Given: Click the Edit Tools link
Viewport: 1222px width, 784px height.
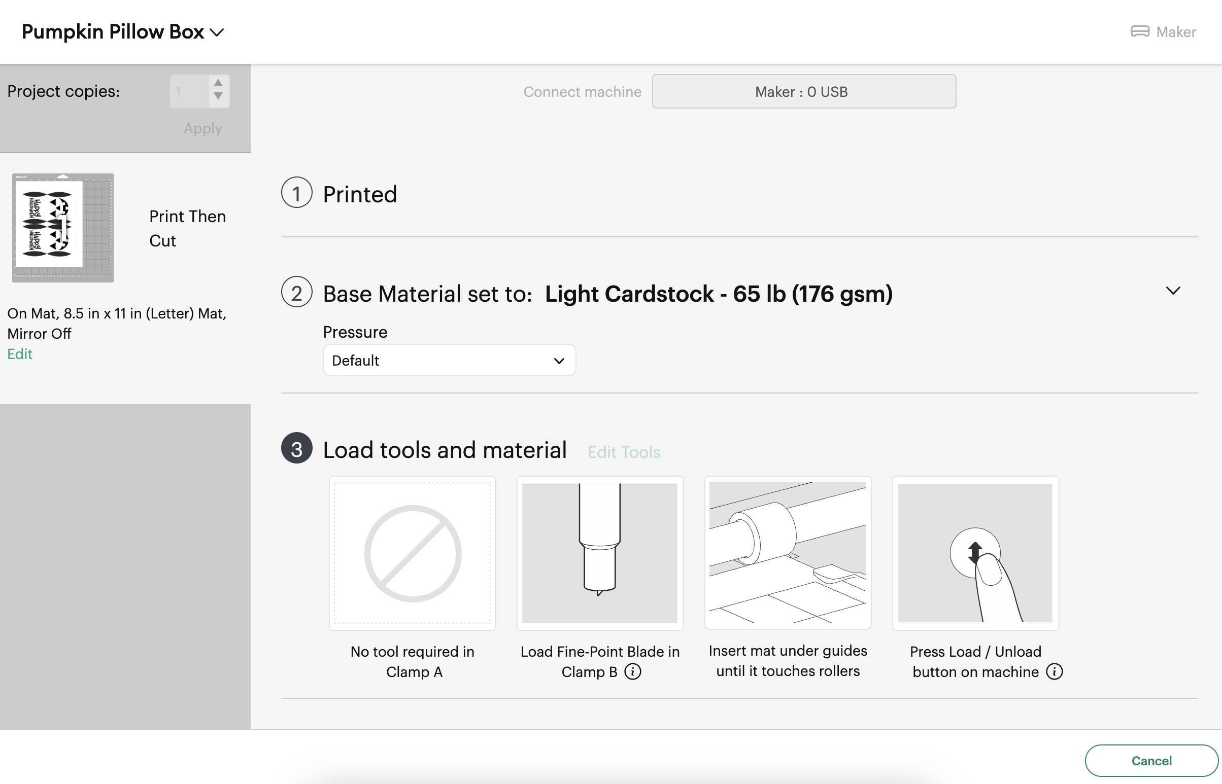Looking at the screenshot, I should [x=624, y=452].
